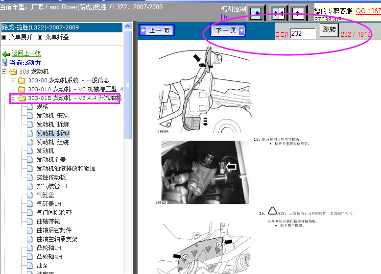Click the page icon next to 发动机 安装

pos(30,116)
